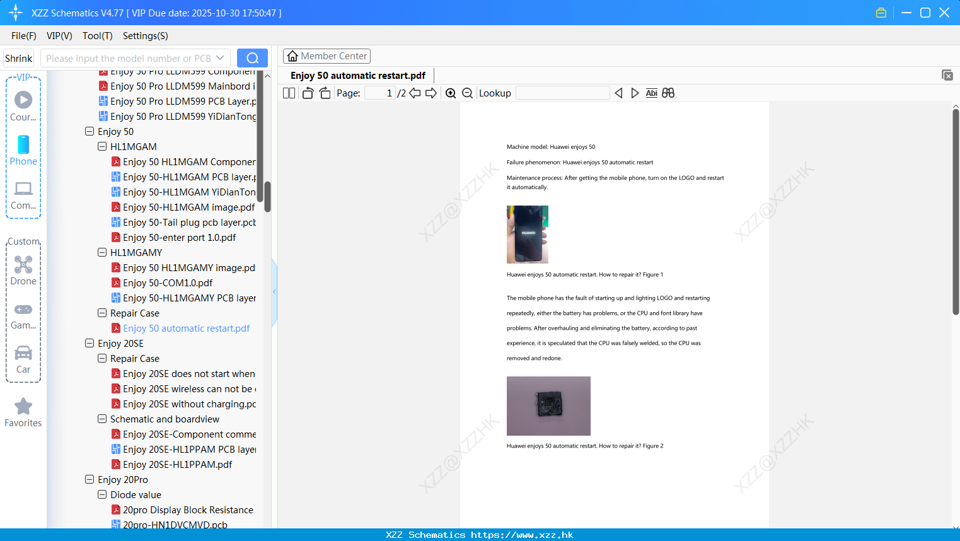Click the PDF viewer vertical scrollbar

point(956,211)
